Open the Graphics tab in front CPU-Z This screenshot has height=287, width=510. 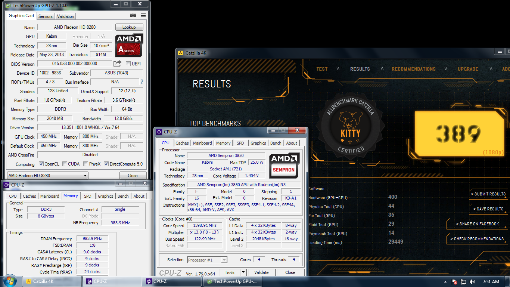click(258, 143)
